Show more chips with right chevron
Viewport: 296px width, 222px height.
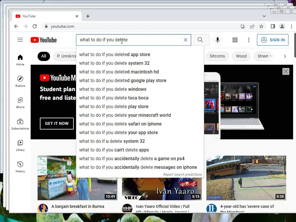pyautogui.click(x=285, y=56)
